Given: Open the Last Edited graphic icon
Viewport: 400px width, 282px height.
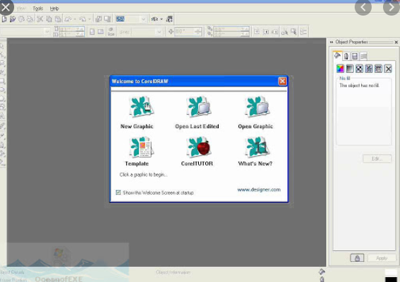Looking at the screenshot, I should [x=198, y=107].
